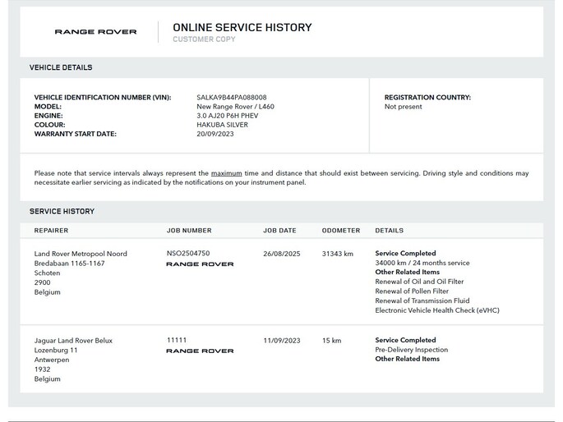Click the Repairer column header

pos(51,231)
